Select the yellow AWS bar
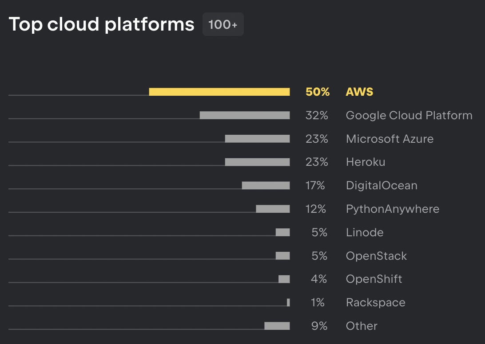485x344 pixels. (219, 92)
